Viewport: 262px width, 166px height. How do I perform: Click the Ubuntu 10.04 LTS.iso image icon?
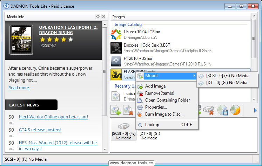(116, 35)
